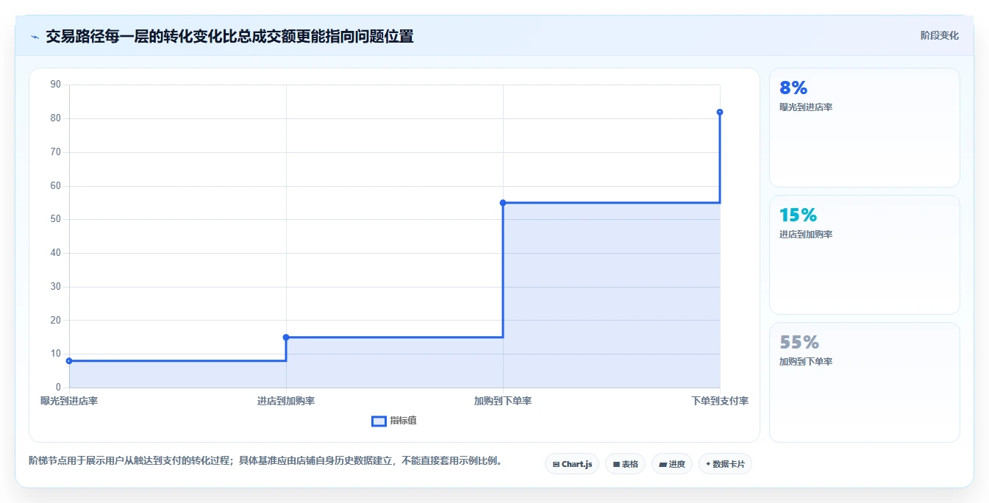Click the chart data point at value 8
This screenshot has height=503, width=989.
69,360
